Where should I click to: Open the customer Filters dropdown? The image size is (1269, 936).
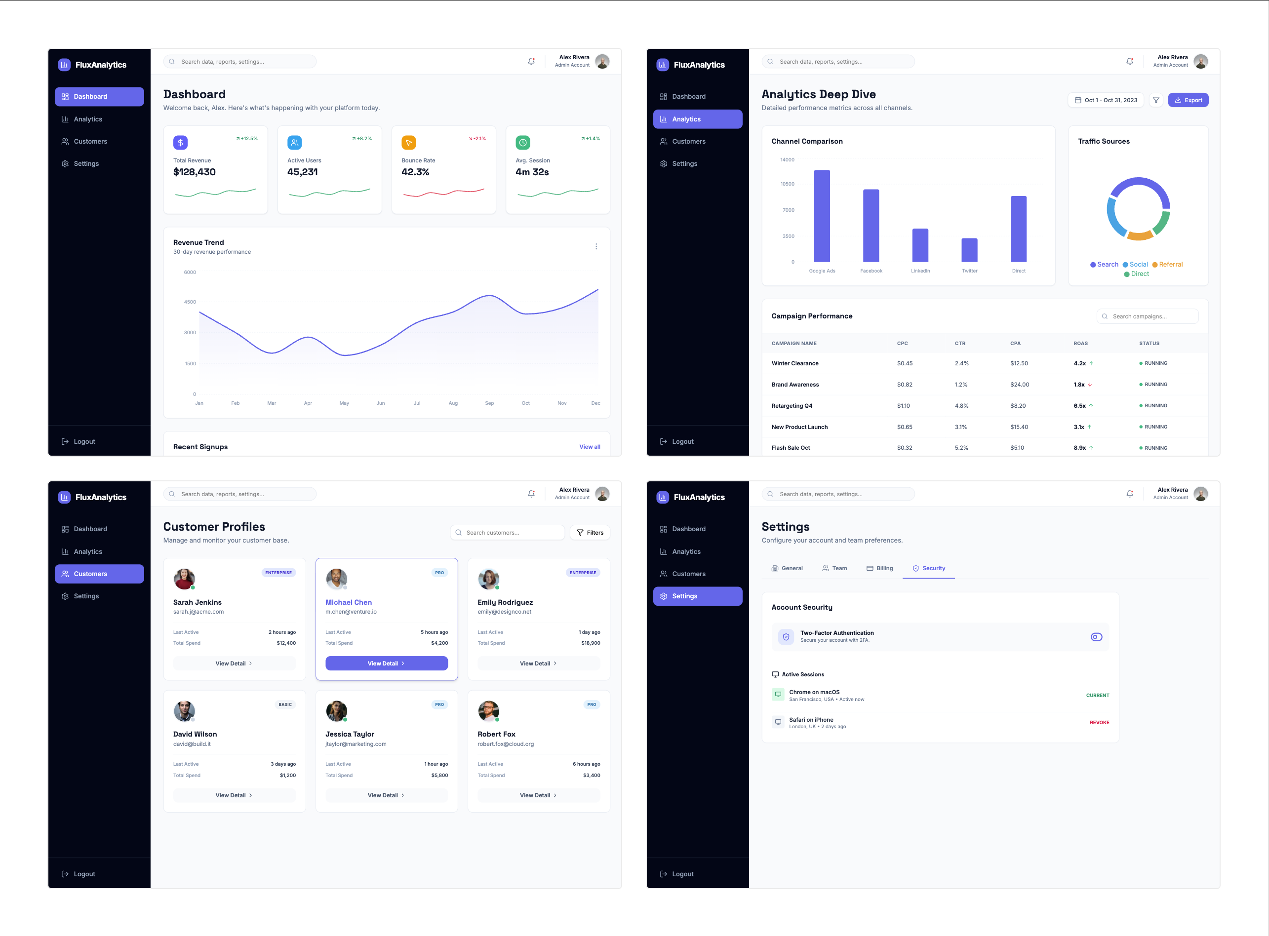pos(590,533)
